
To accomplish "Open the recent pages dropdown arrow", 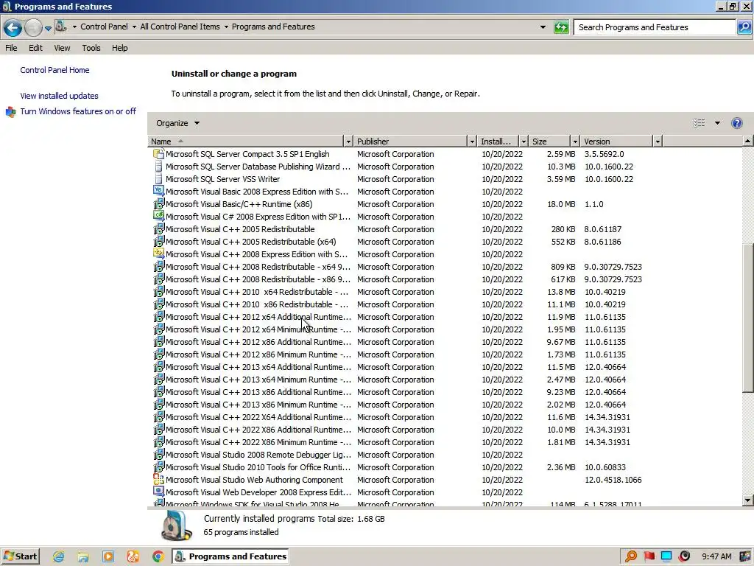I will [x=48, y=29].
